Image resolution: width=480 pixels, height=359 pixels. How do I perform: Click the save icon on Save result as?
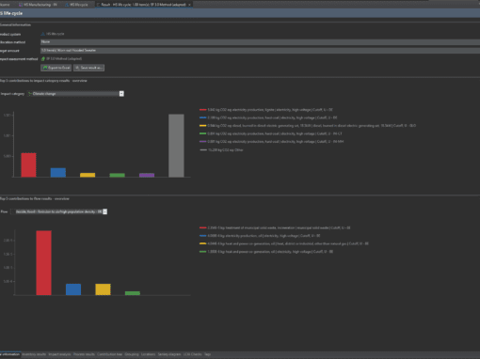point(77,68)
